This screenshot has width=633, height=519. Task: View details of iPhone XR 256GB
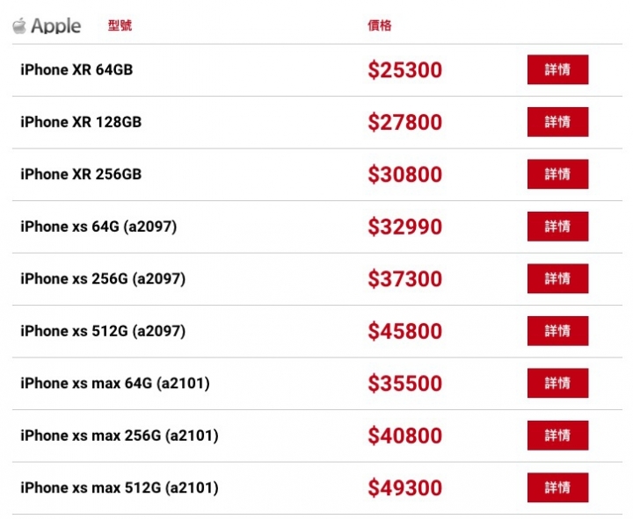(557, 174)
